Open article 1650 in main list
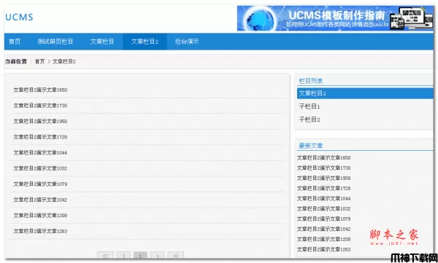This screenshot has width=438, height=263. (x=40, y=90)
